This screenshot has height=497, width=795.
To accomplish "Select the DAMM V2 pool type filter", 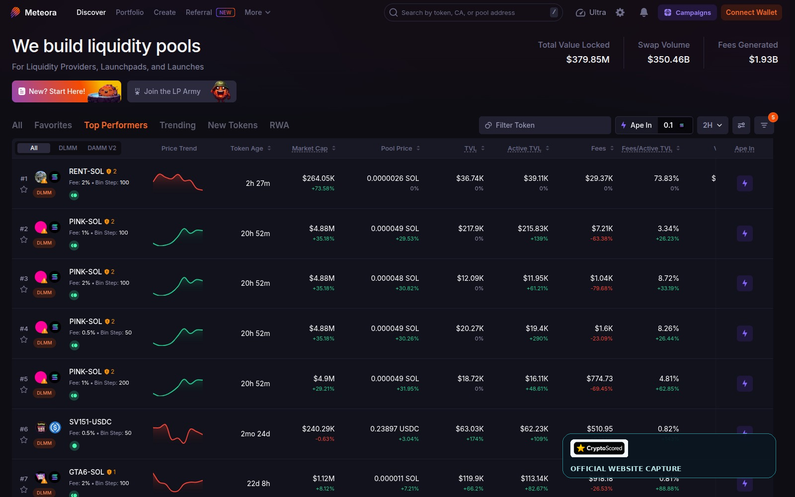I will 102,148.
